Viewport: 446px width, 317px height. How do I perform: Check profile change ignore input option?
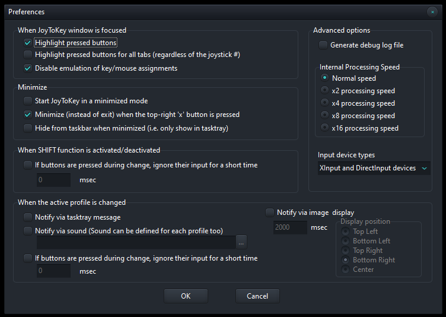coord(28,258)
